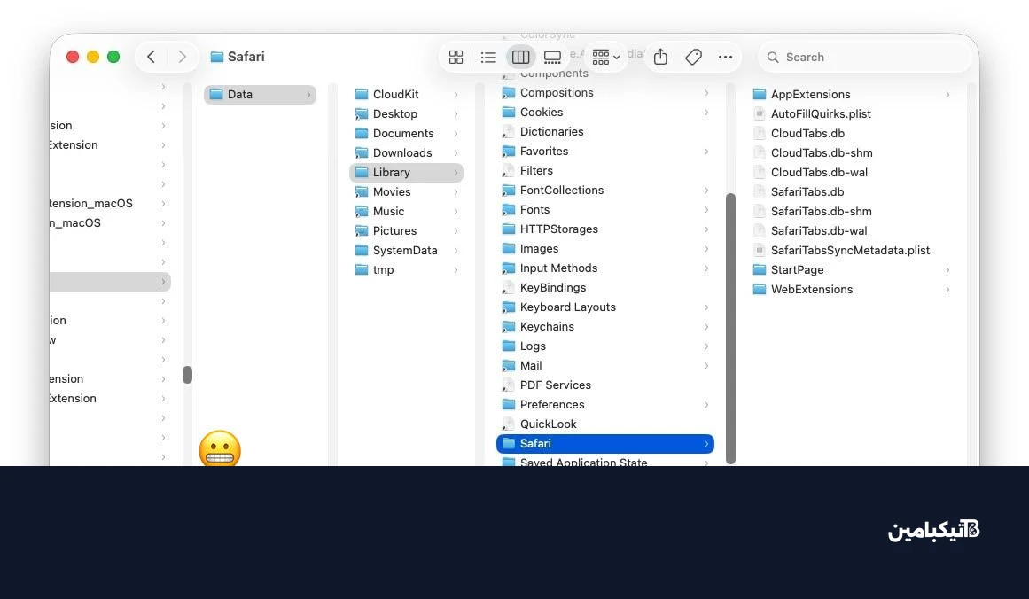Open the Keychains folder

[x=548, y=326]
